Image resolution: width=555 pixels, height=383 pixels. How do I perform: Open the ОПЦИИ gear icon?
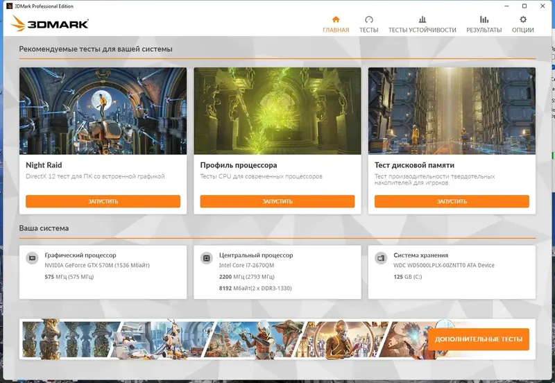tap(523, 19)
